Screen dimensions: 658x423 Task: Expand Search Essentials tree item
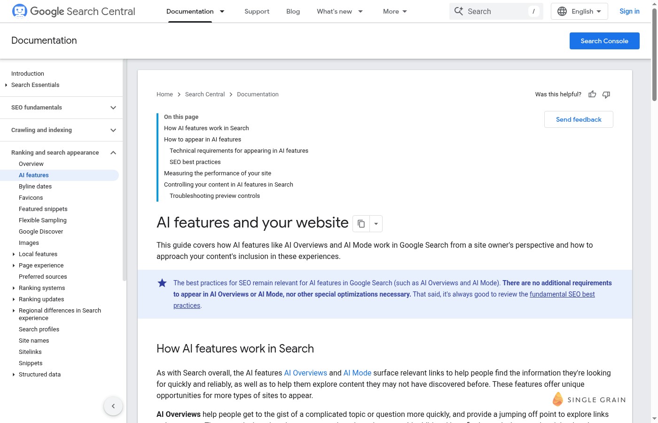point(6,85)
